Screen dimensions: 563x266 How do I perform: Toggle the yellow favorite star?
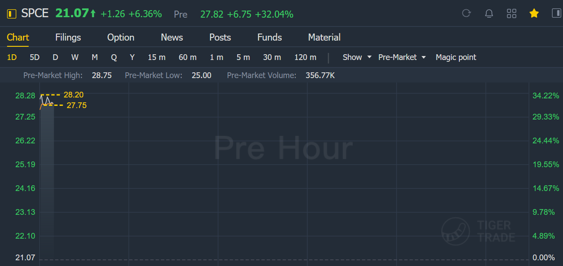[x=534, y=13]
